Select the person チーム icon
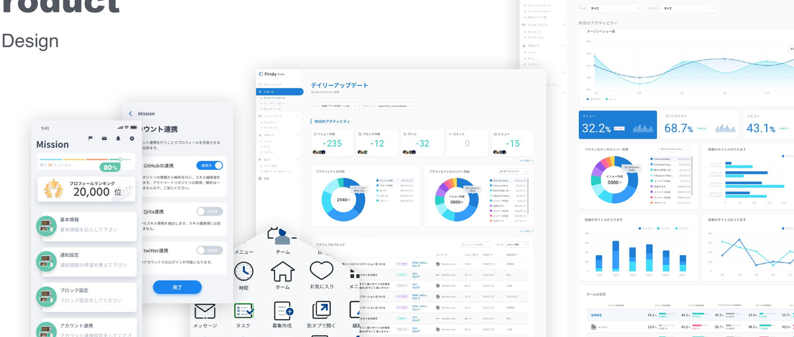Viewport: 794px width, 337px height. pos(283,237)
